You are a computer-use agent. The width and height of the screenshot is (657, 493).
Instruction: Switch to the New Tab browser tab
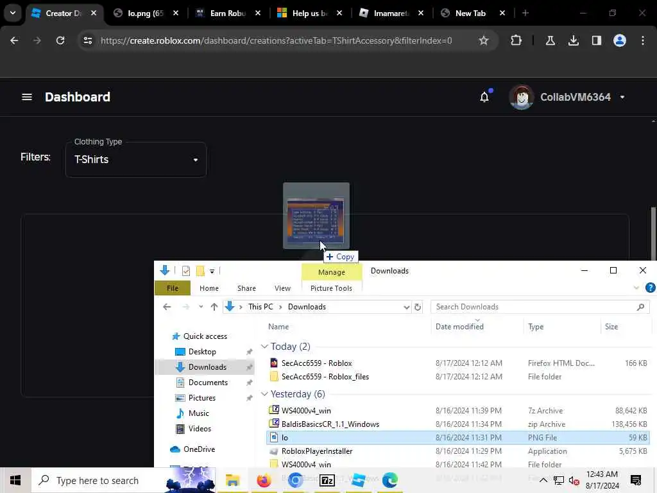(x=470, y=13)
